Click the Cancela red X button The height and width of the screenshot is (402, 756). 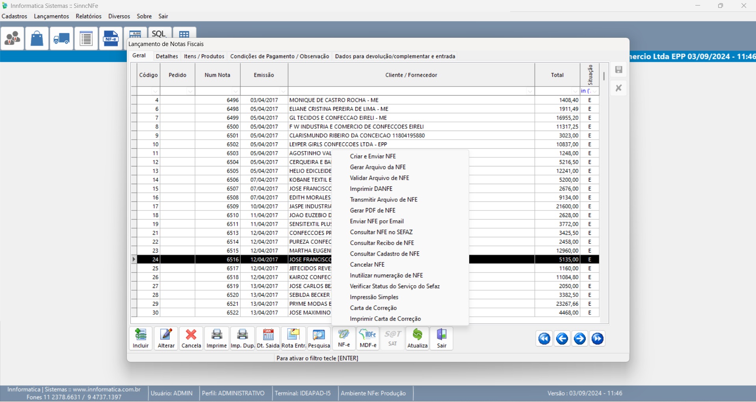pos(191,338)
